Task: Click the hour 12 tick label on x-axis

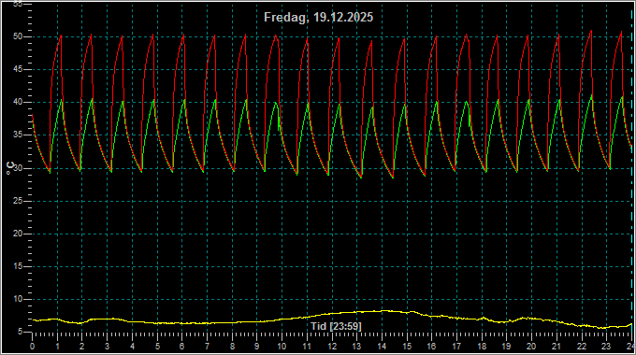Action: tap(332, 347)
